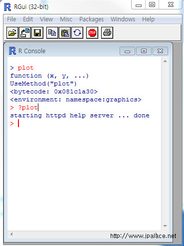Click the R logo in the RGui title bar
Image resolution: width=184 pixels, height=246 pixels.
pyautogui.click(x=7, y=7)
